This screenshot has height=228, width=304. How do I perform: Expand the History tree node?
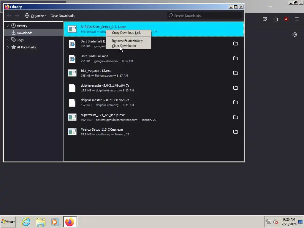tap(8, 26)
